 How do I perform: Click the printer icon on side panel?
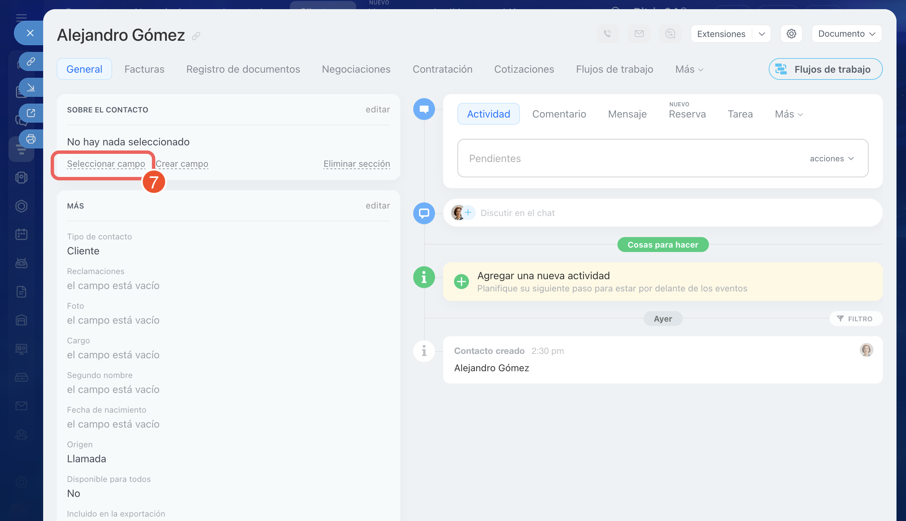[x=31, y=139]
